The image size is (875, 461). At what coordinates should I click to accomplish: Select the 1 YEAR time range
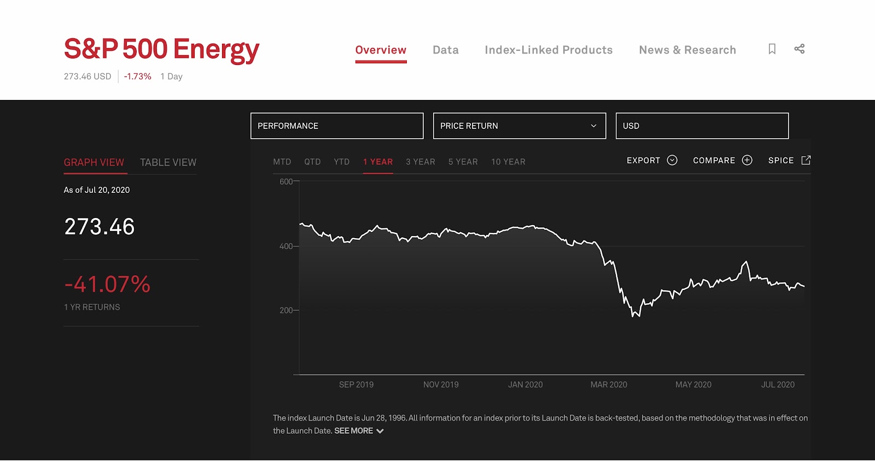pos(378,162)
